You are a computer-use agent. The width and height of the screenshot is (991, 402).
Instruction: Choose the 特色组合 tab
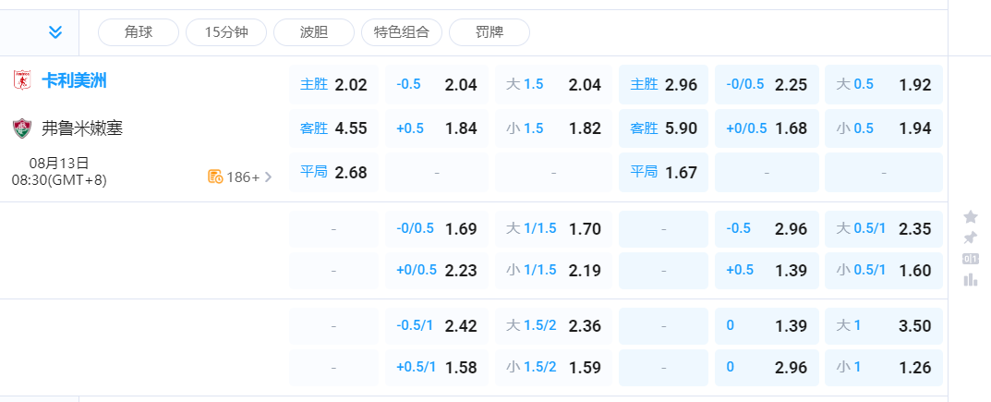tap(402, 32)
